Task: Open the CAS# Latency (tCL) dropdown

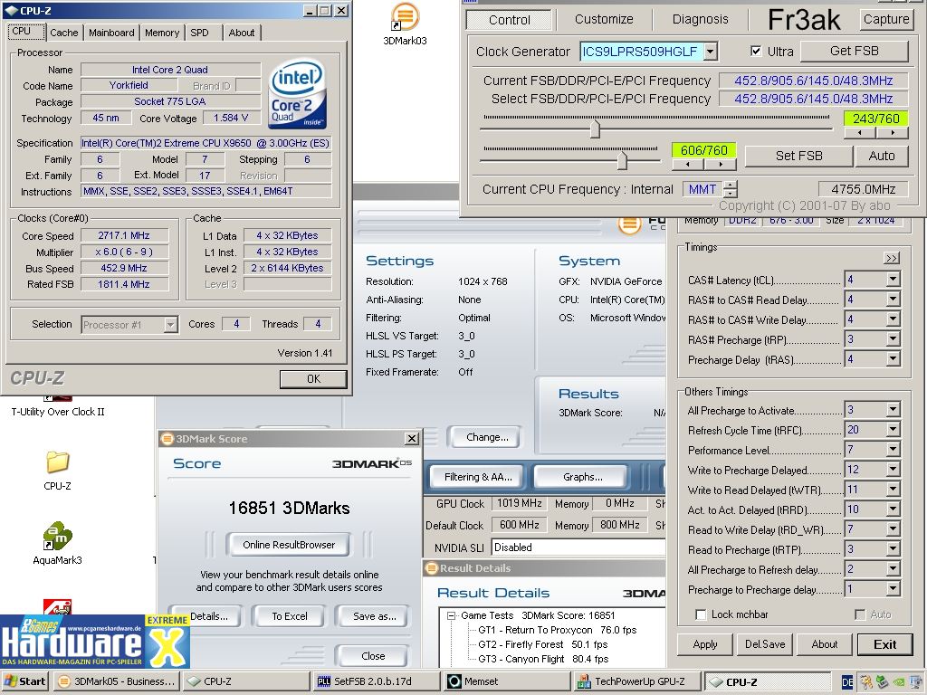Action: (894, 279)
